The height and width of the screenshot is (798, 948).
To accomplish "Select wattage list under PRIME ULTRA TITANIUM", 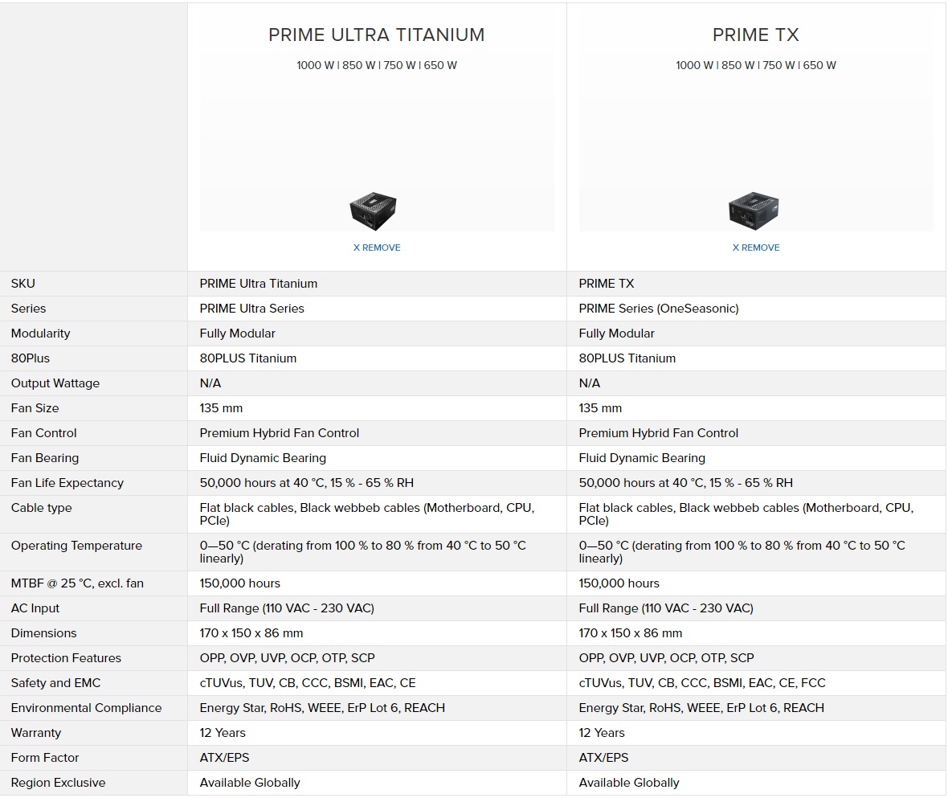I will [377, 65].
